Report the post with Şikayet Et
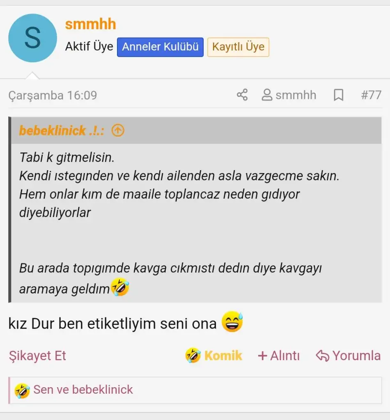The image size is (390, 420). (37, 355)
